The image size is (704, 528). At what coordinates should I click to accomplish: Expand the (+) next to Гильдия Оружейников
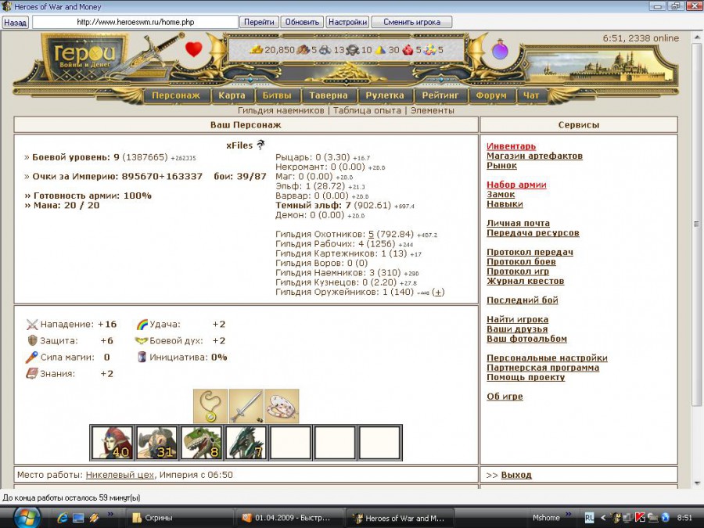pos(438,292)
